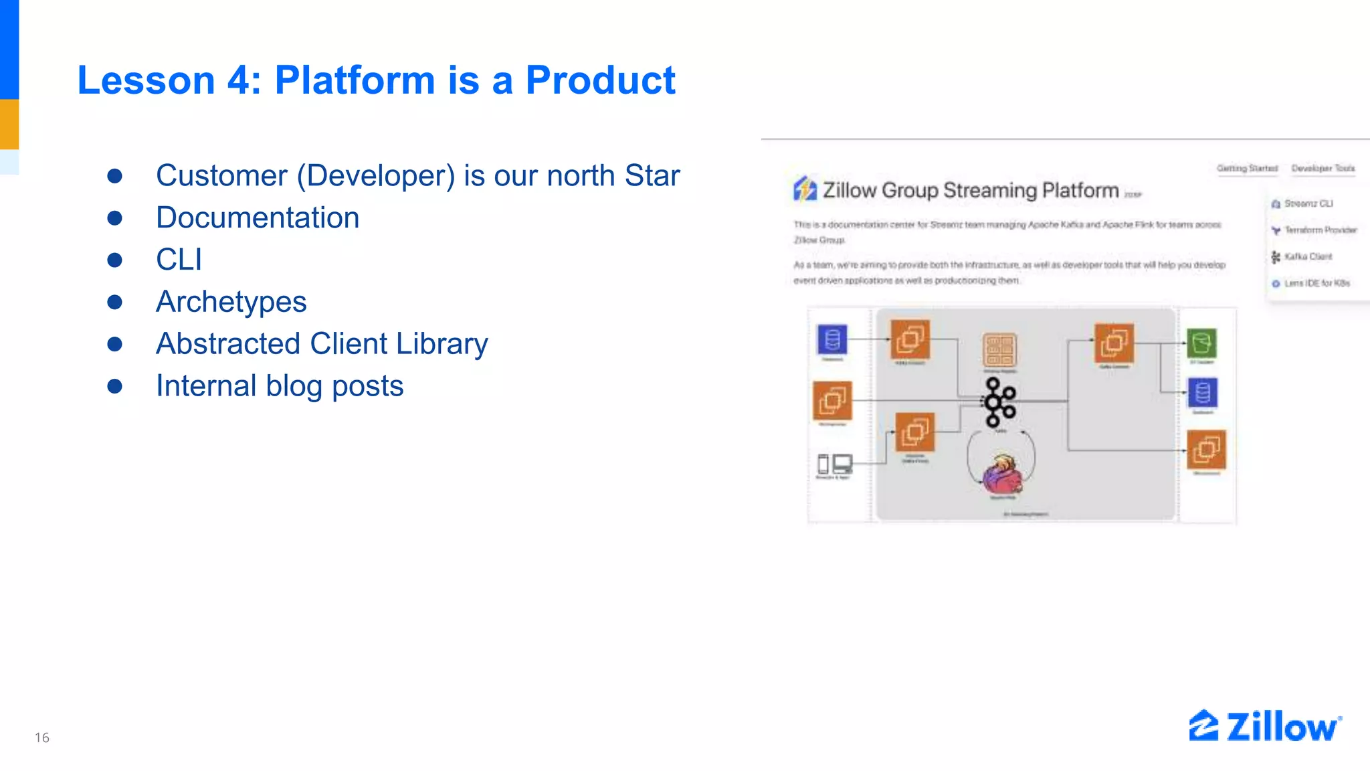Image resolution: width=1370 pixels, height=771 pixels.
Task: Click the orange Microservices icon at the diagram's right
Action: click(1206, 449)
